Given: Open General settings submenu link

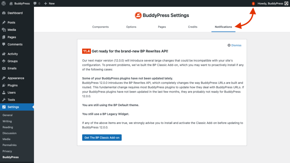Looking at the screenshot, I should 8,115.
